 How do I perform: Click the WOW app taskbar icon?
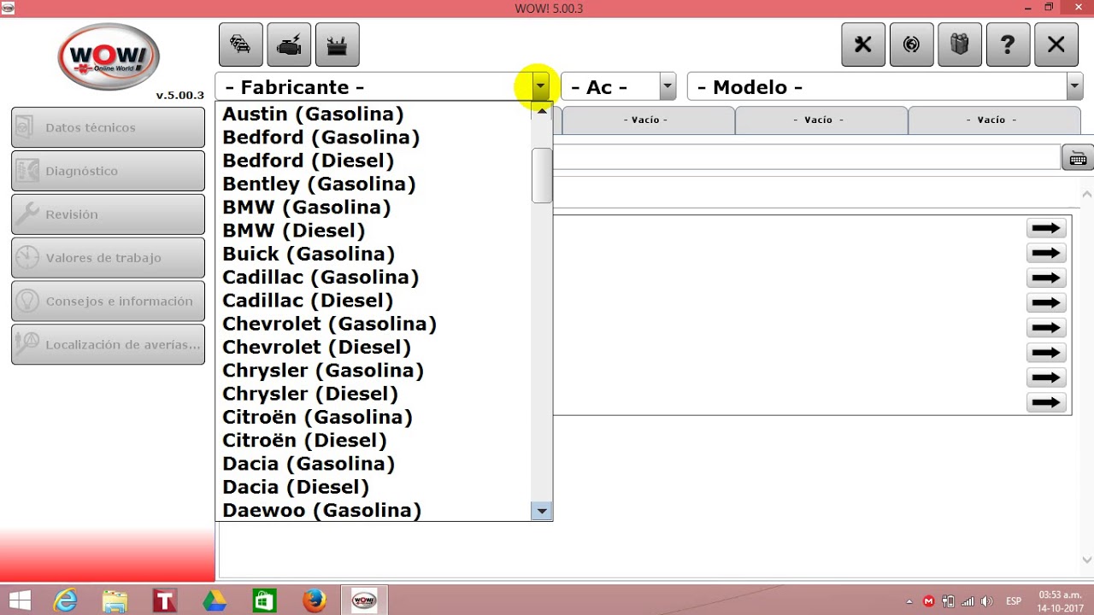coord(364,600)
